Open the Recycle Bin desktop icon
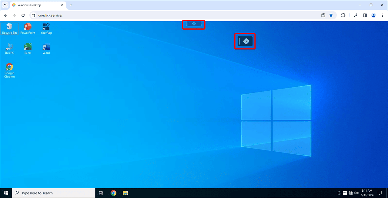Screen dimensions: 388x198 (9, 27)
